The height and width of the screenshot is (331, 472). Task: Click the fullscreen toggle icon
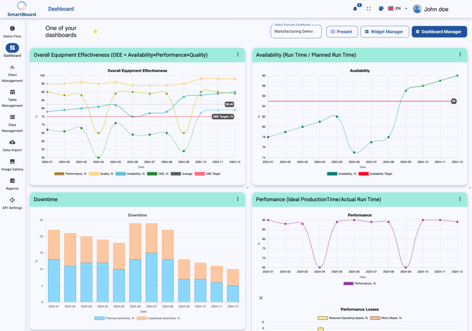tap(368, 9)
